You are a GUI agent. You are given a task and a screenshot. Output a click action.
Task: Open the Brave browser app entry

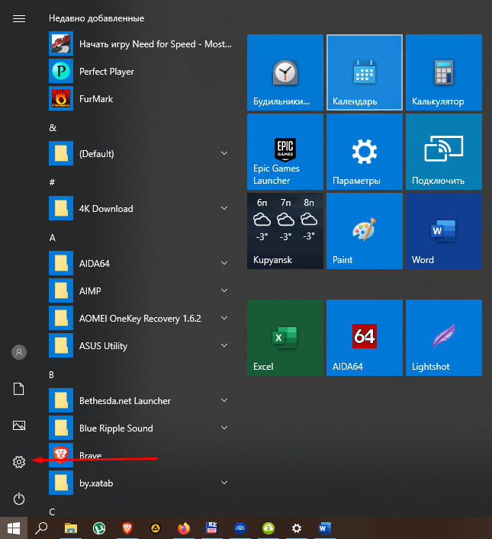pos(141,455)
